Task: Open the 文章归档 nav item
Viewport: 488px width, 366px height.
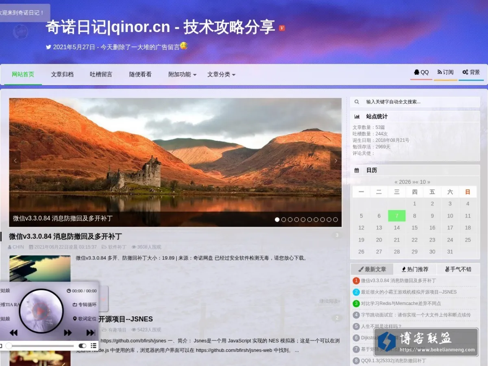Action: [x=62, y=74]
